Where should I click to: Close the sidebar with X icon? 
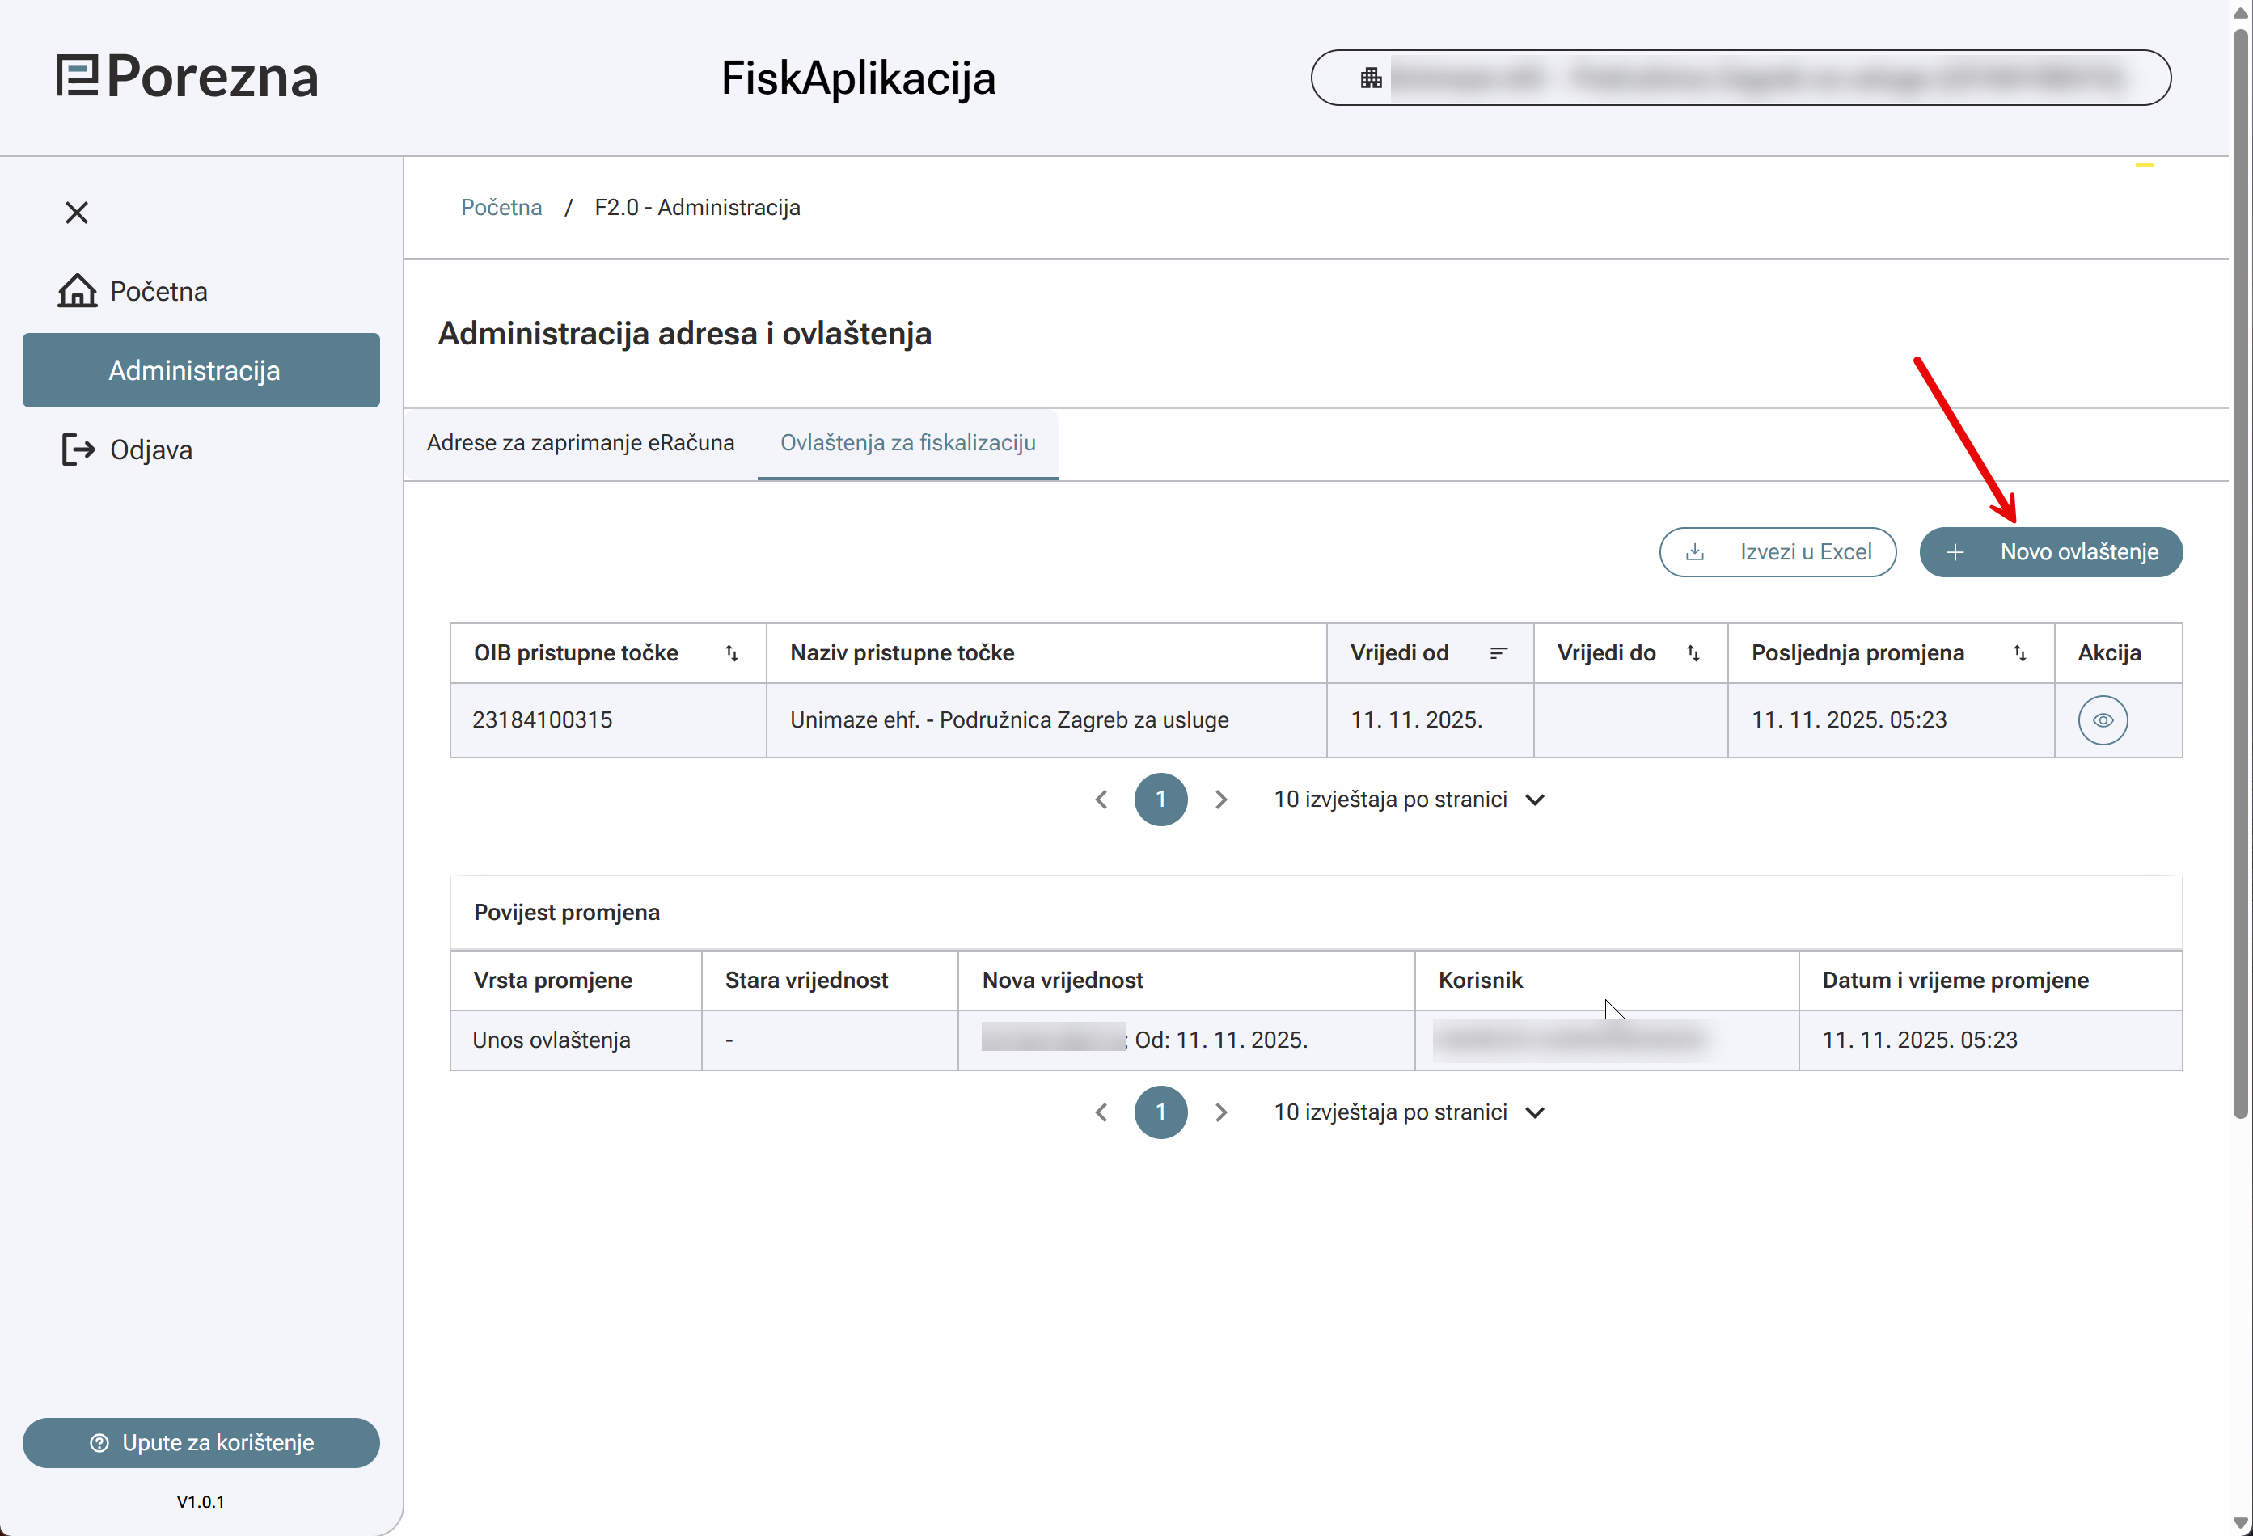77,213
